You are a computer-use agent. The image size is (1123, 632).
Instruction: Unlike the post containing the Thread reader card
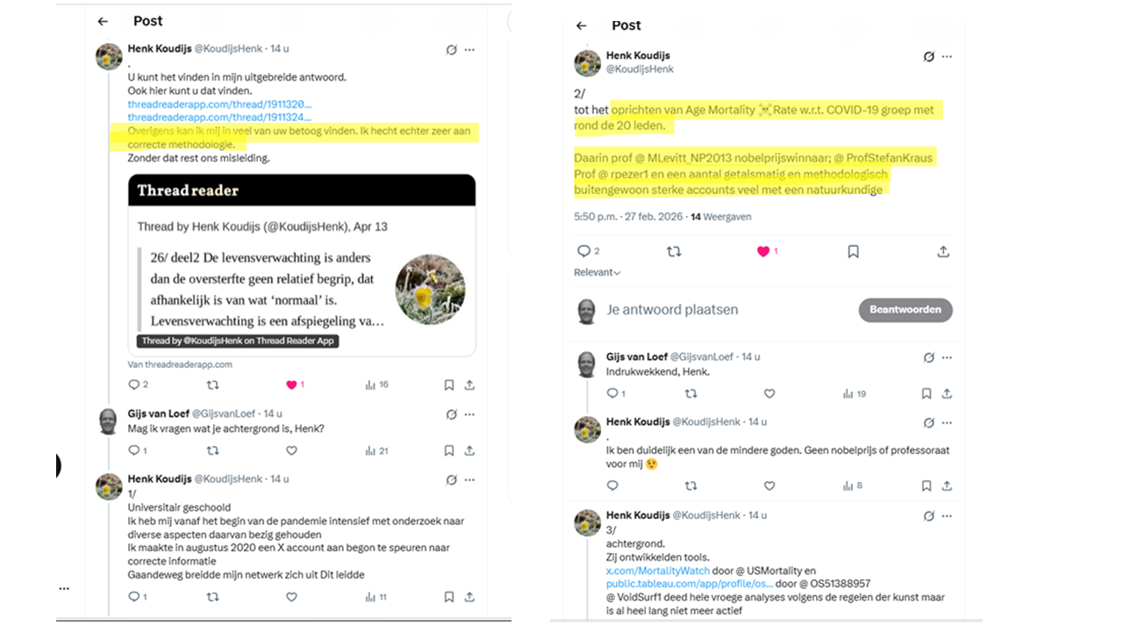(x=292, y=384)
